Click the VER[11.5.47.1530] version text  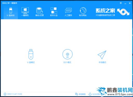pos(15,94)
